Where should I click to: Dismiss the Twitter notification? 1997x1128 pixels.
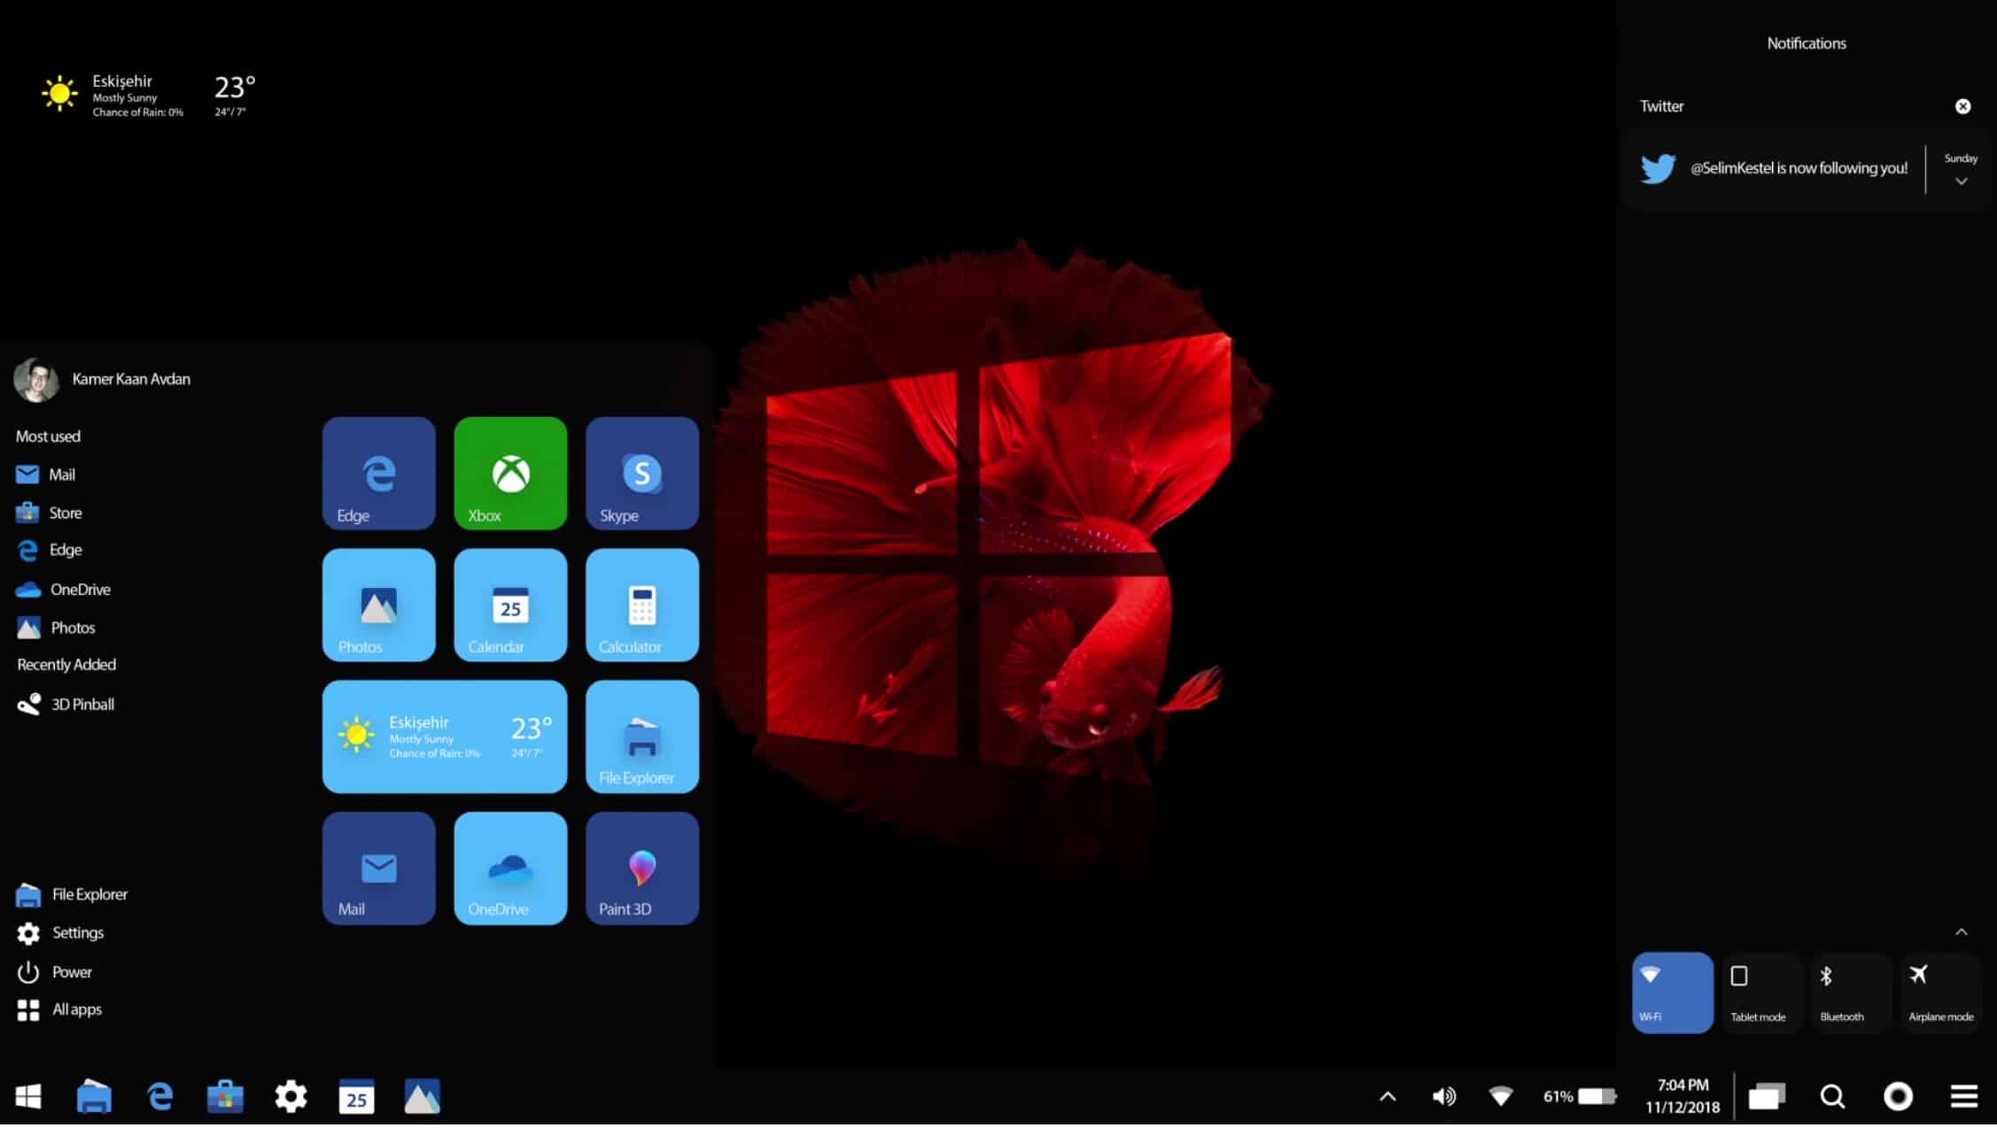(x=1964, y=105)
